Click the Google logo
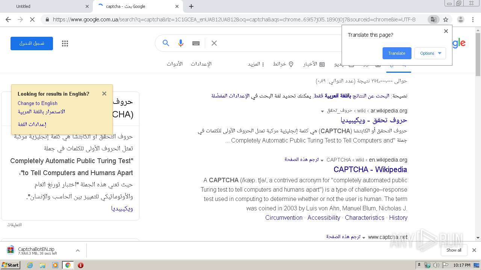This screenshot has height=270, width=481. (459, 43)
